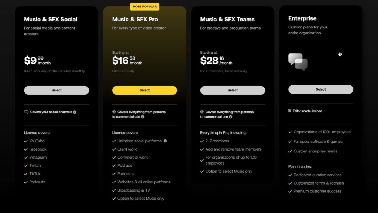Click info icon beside Covers your social channels
This screenshot has width=378, height=213.
pyautogui.click(x=75, y=112)
